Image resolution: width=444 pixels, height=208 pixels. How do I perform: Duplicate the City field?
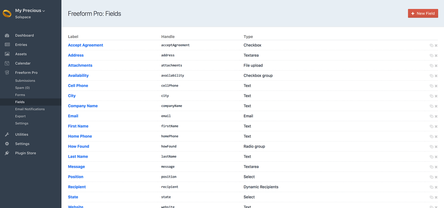coord(431,96)
